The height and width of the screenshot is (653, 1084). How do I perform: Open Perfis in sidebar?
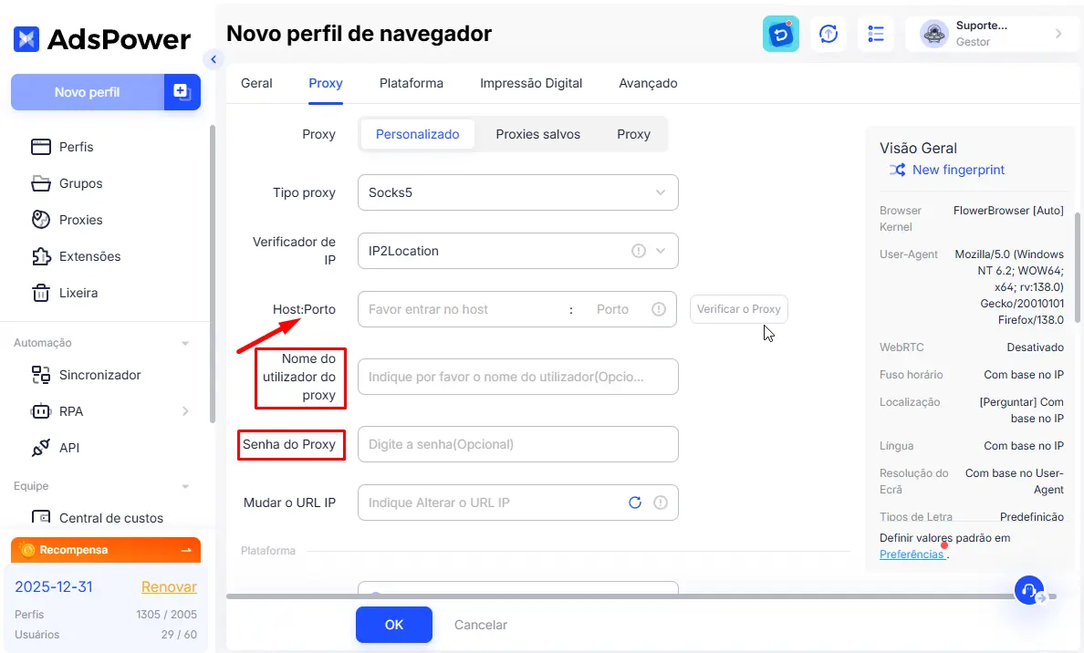click(x=76, y=147)
